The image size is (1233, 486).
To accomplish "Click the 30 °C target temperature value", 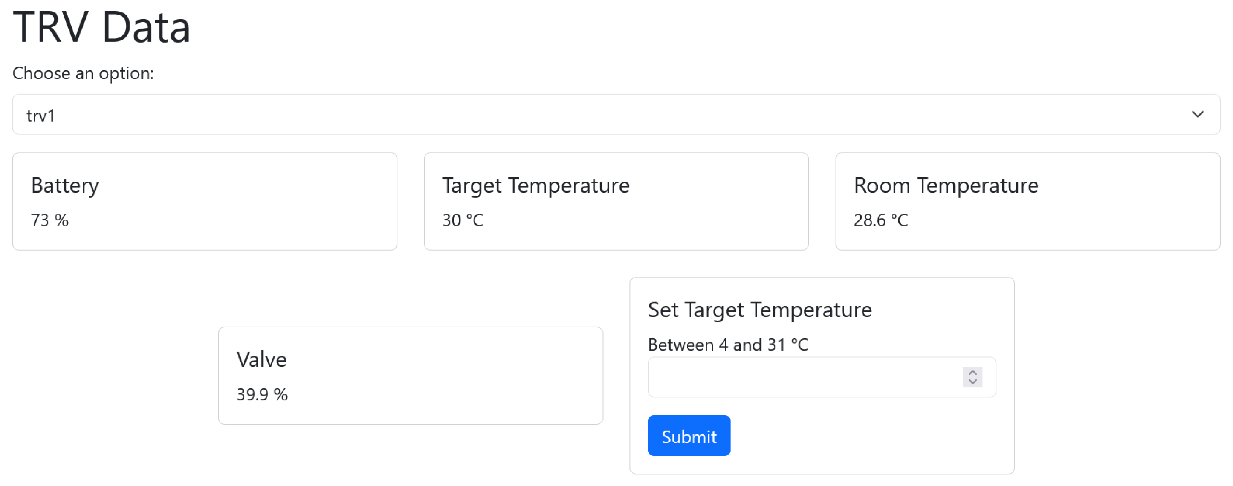I will coord(462,220).
